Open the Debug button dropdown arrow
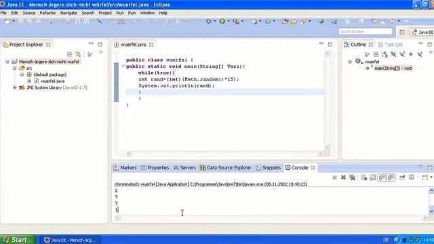 click(x=215, y=21)
